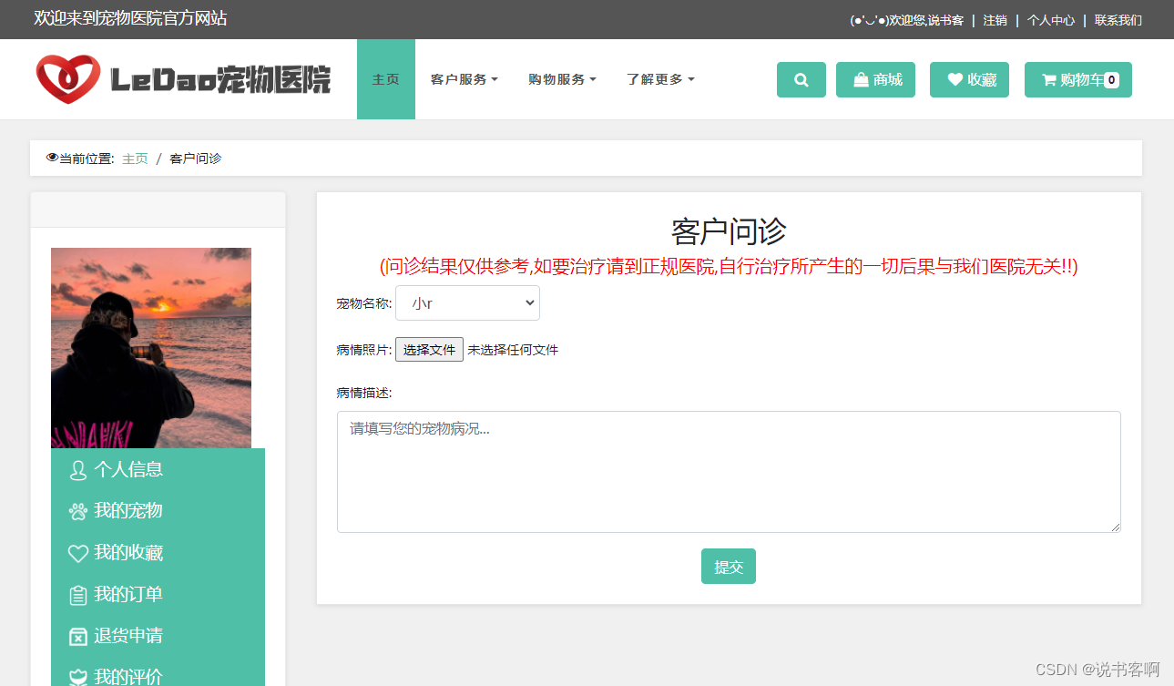Click 注销 to log out

point(995,19)
